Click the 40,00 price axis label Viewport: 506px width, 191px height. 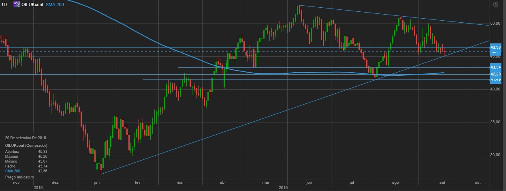(495, 89)
